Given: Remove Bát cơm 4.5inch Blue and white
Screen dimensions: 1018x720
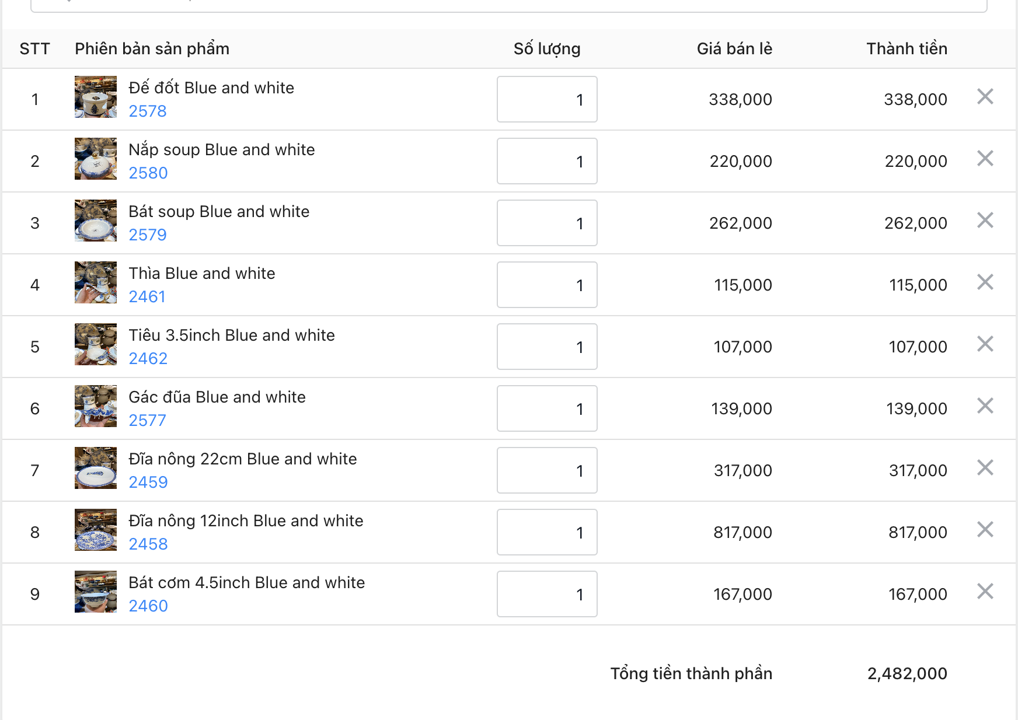Looking at the screenshot, I should (985, 592).
